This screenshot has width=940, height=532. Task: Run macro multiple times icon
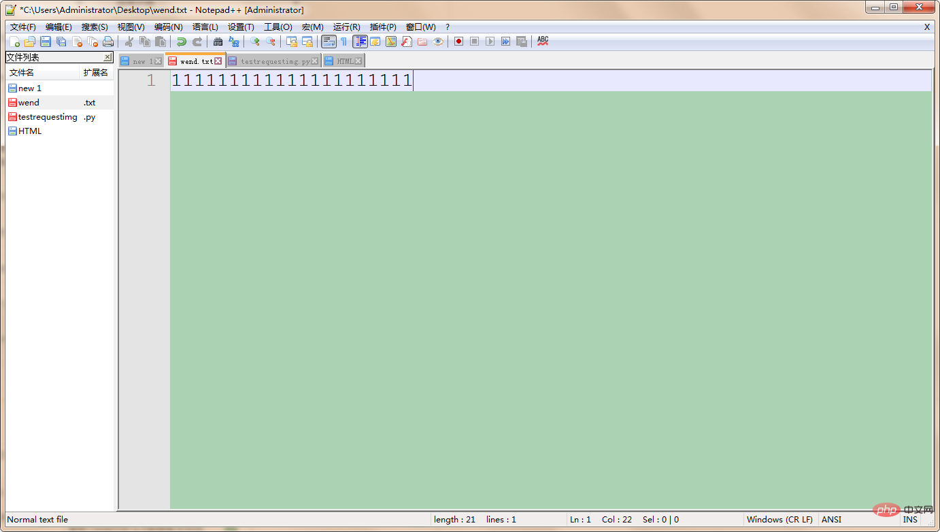click(x=505, y=41)
